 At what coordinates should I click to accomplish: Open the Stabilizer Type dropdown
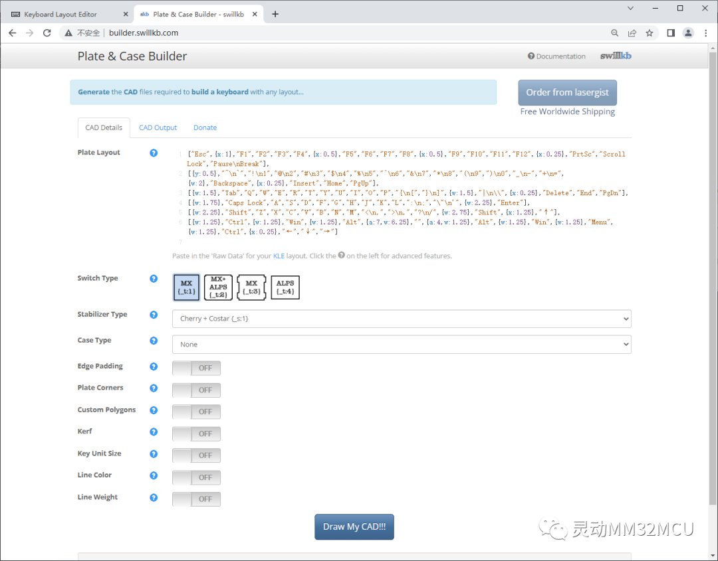coord(402,319)
